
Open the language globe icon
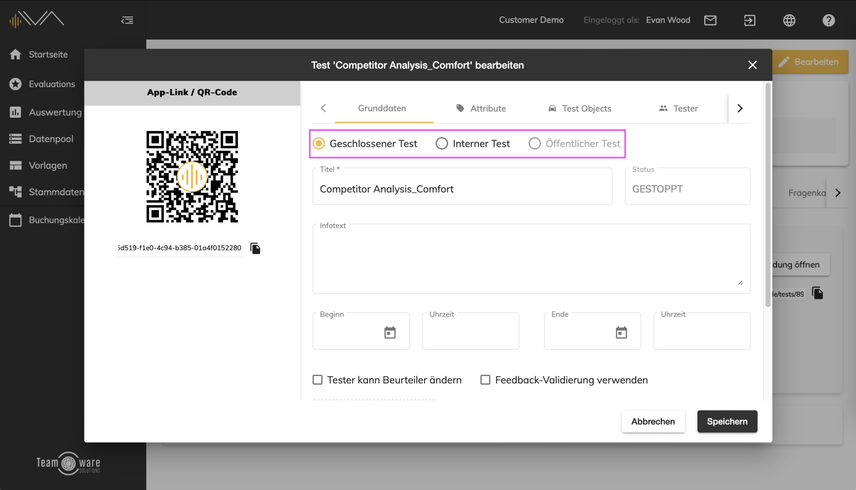click(x=789, y=20)
